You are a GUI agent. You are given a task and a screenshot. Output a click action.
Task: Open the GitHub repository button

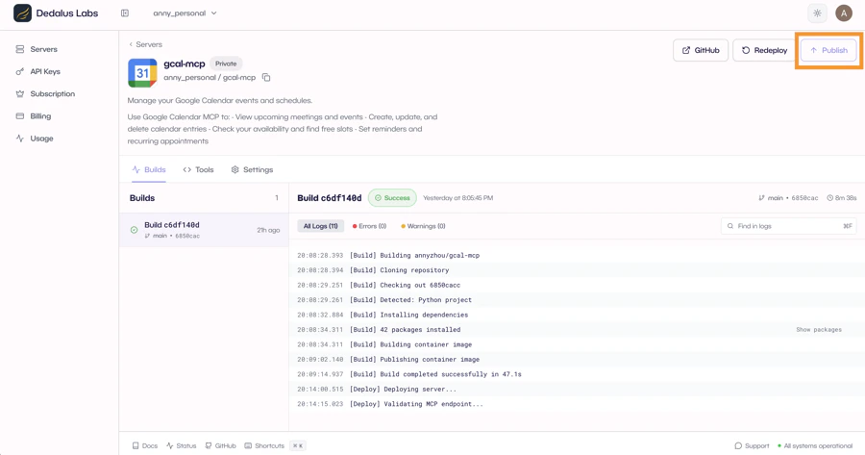(701, 50)
